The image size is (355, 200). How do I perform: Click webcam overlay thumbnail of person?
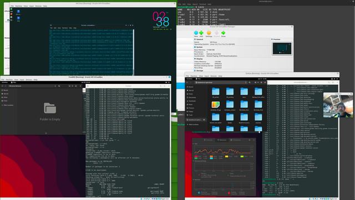click(x=338, y=106)
